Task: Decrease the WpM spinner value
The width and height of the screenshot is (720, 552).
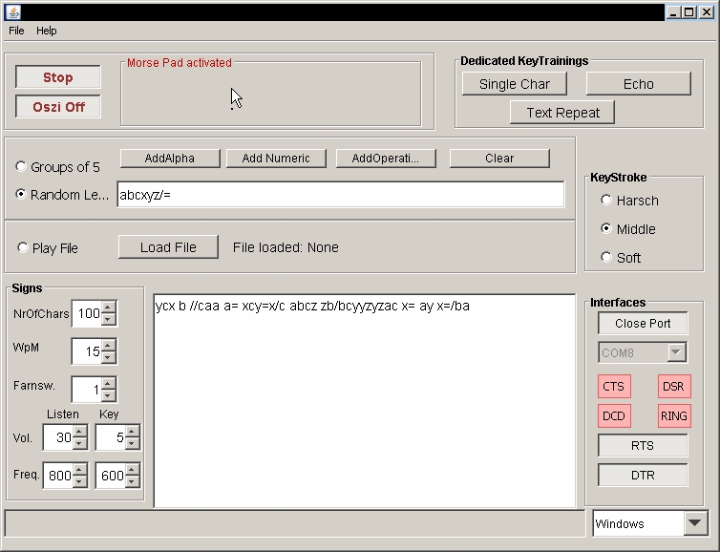Action: tap(109, 357)
